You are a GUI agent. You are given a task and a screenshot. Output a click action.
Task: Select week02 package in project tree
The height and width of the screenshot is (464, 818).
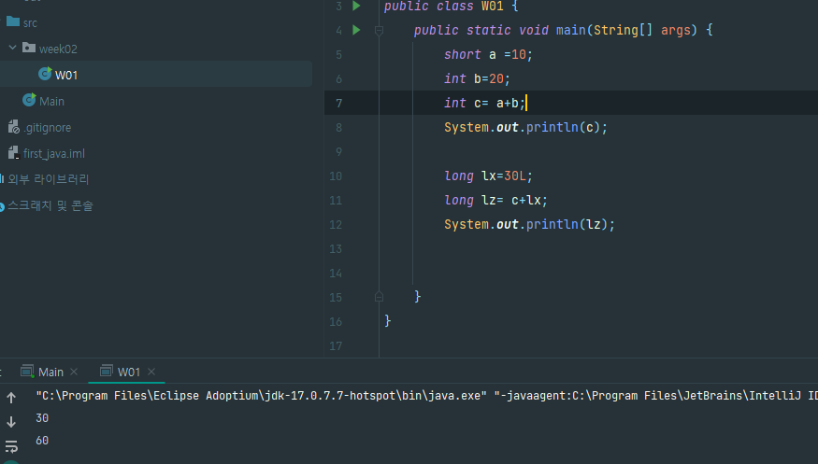(58, 49)
